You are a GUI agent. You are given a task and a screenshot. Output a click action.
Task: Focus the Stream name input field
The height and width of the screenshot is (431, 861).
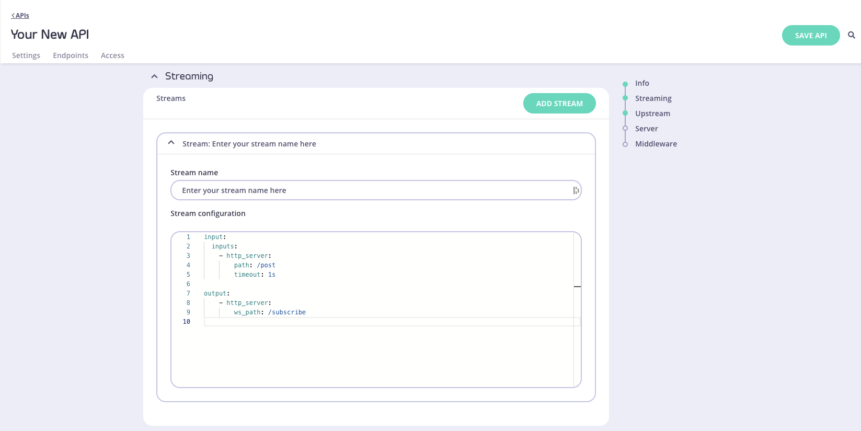376,190
